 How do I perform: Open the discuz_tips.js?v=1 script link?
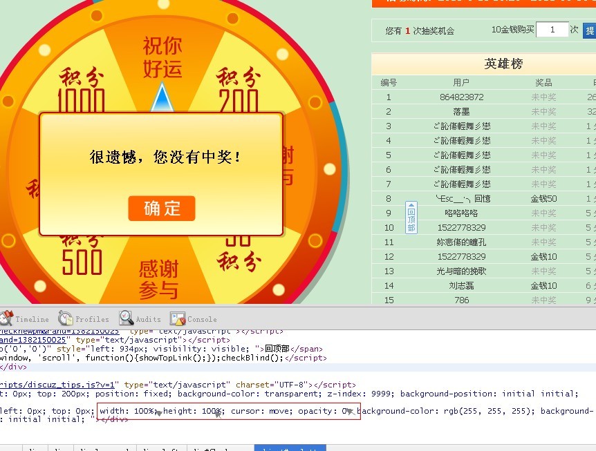click(x=57, y=385)
